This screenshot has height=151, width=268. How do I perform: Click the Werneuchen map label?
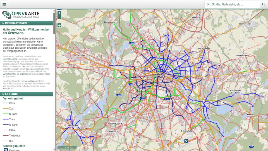click(245, 24)
